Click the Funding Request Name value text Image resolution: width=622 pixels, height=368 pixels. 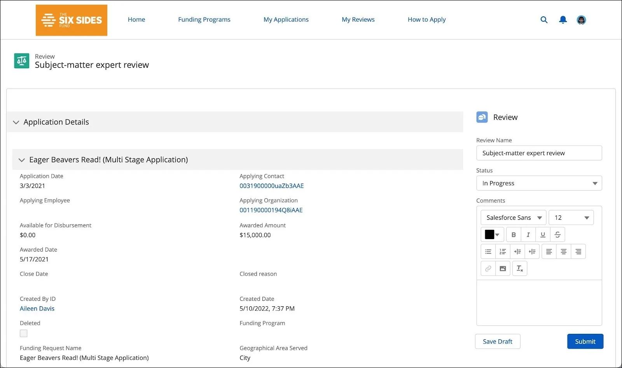[84, 358]
